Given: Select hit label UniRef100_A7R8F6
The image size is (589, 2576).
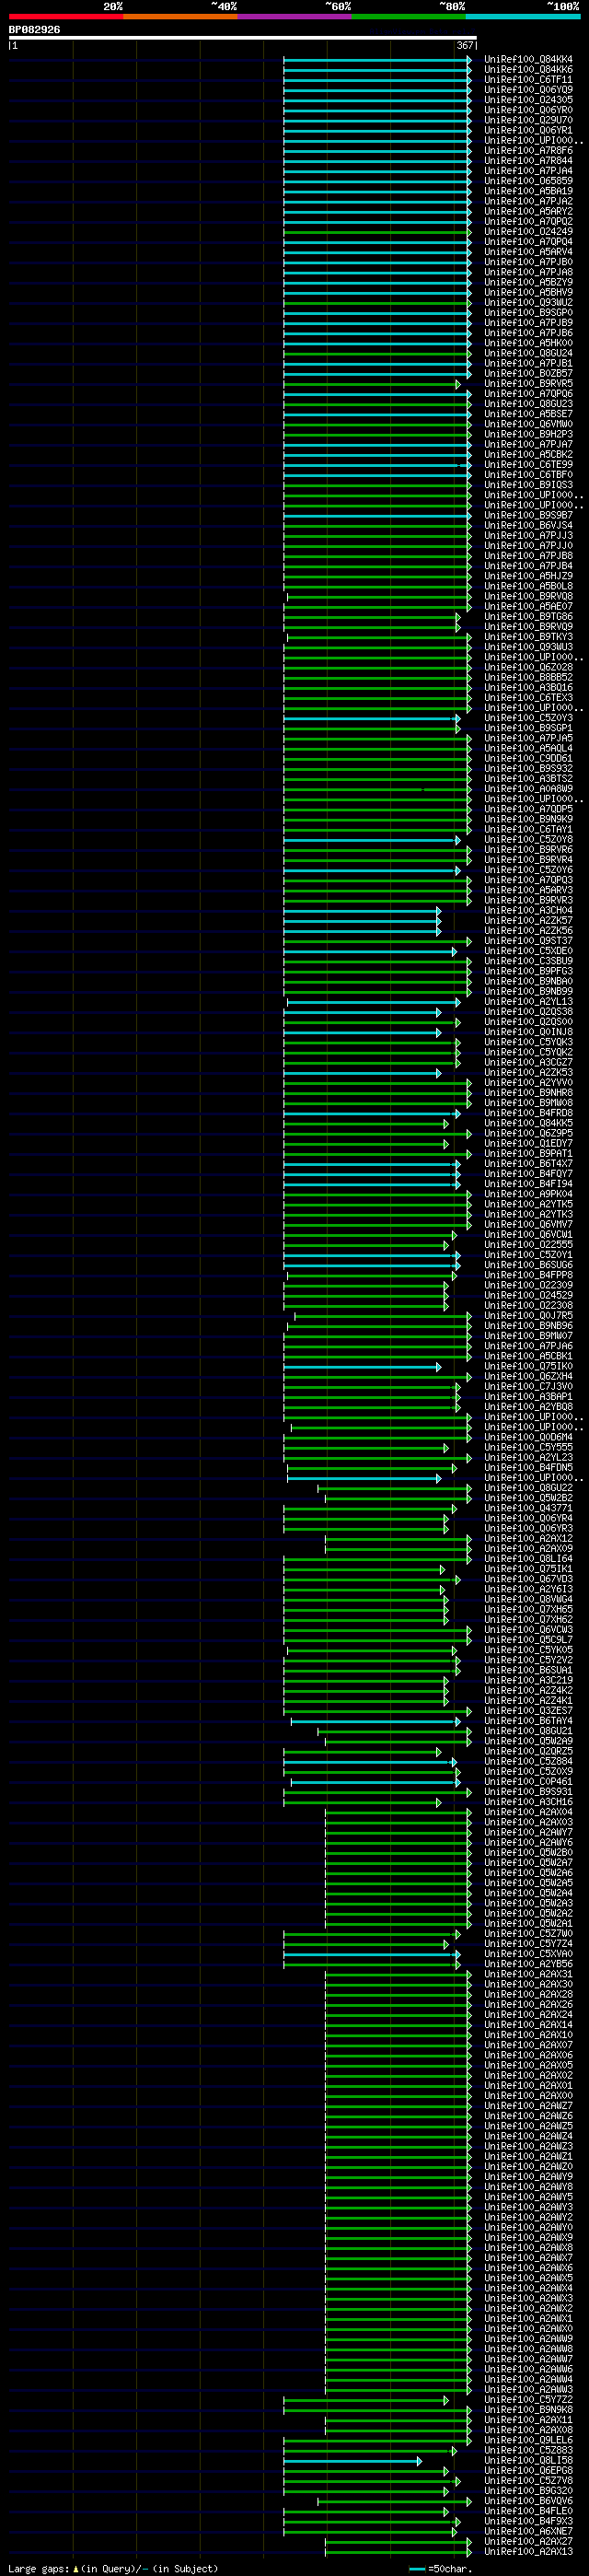Looking at the screenshot, I should pos(528,150).
